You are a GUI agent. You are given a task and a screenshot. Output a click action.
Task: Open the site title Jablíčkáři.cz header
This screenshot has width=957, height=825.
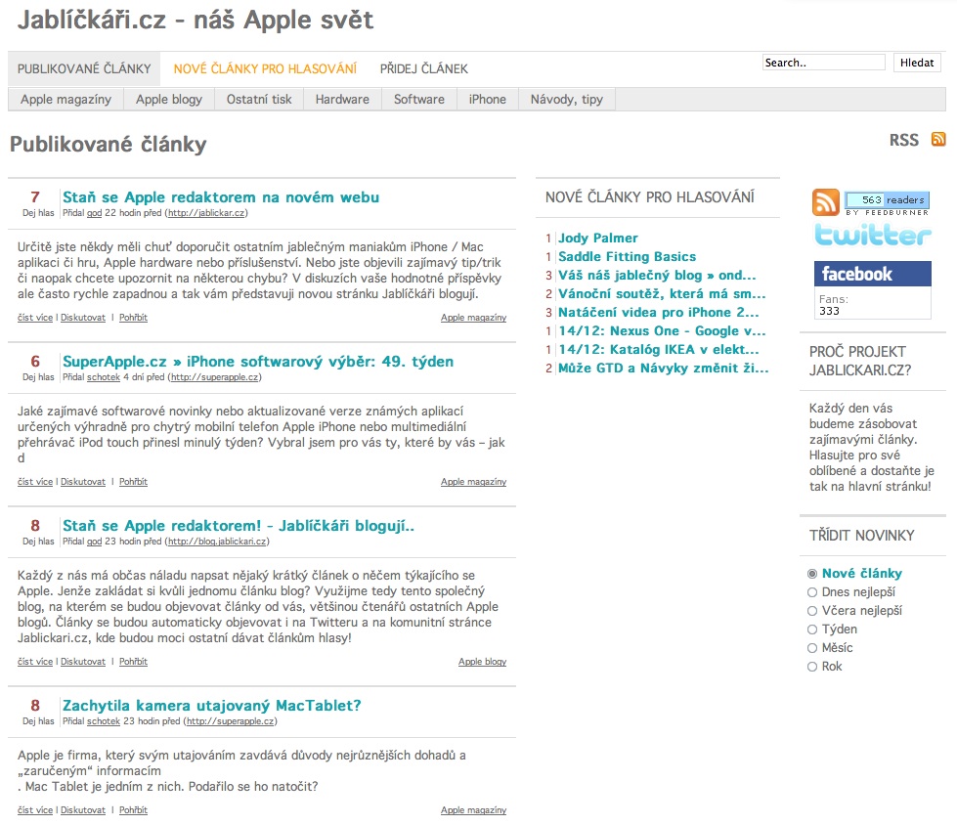[196, 20]
